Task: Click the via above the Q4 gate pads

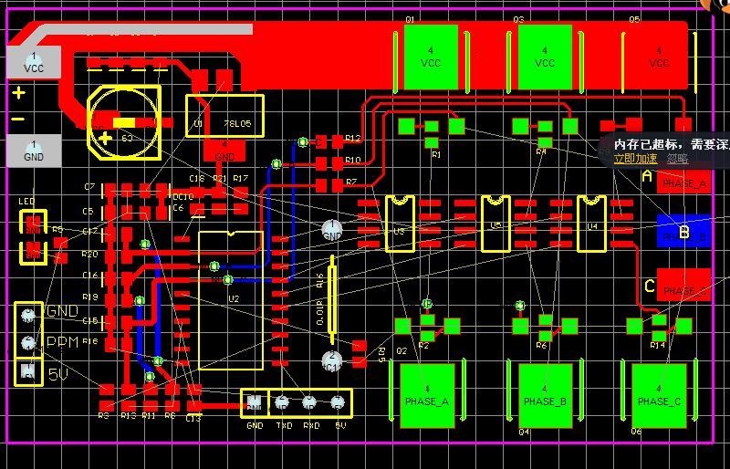Action: pyautogui.click(x=520, y=306)
